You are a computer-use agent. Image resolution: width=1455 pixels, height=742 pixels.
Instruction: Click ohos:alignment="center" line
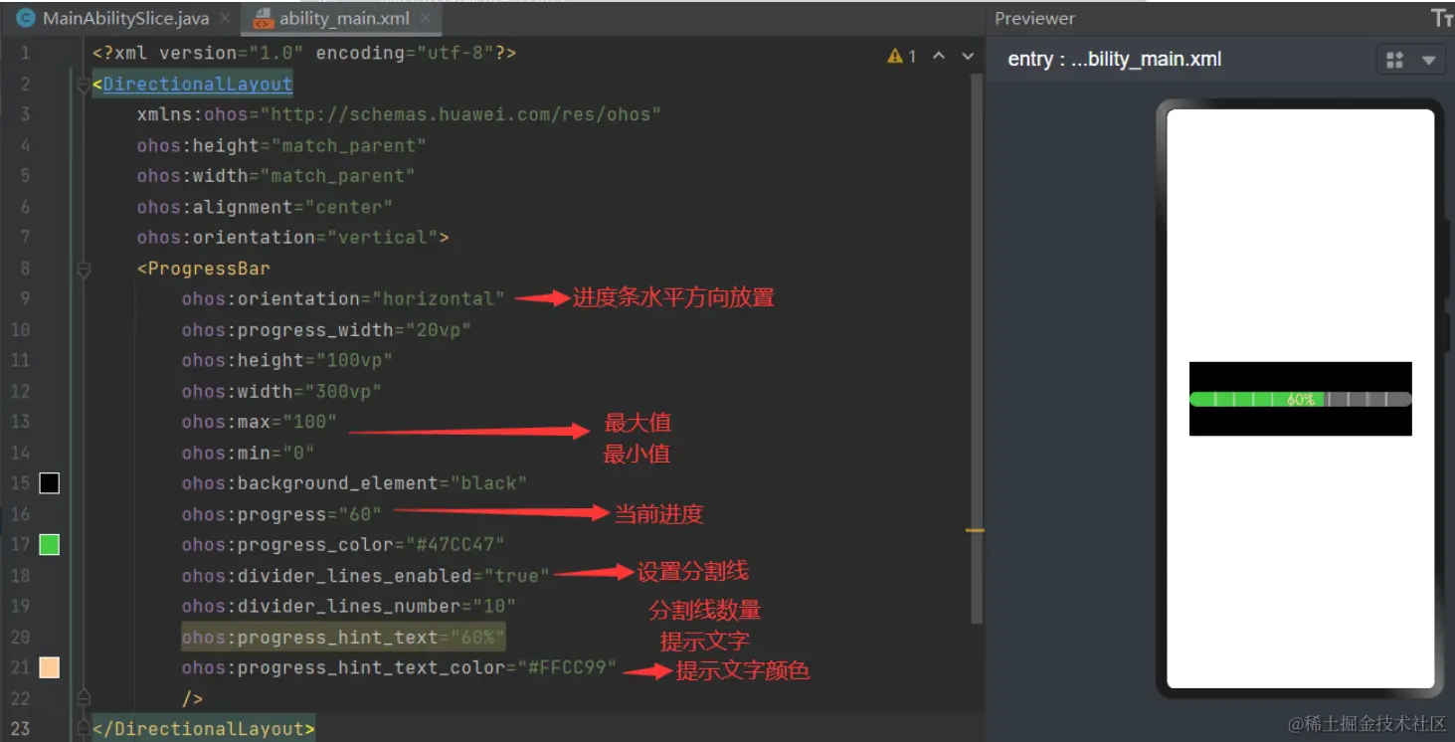click(x=265, y=207)
